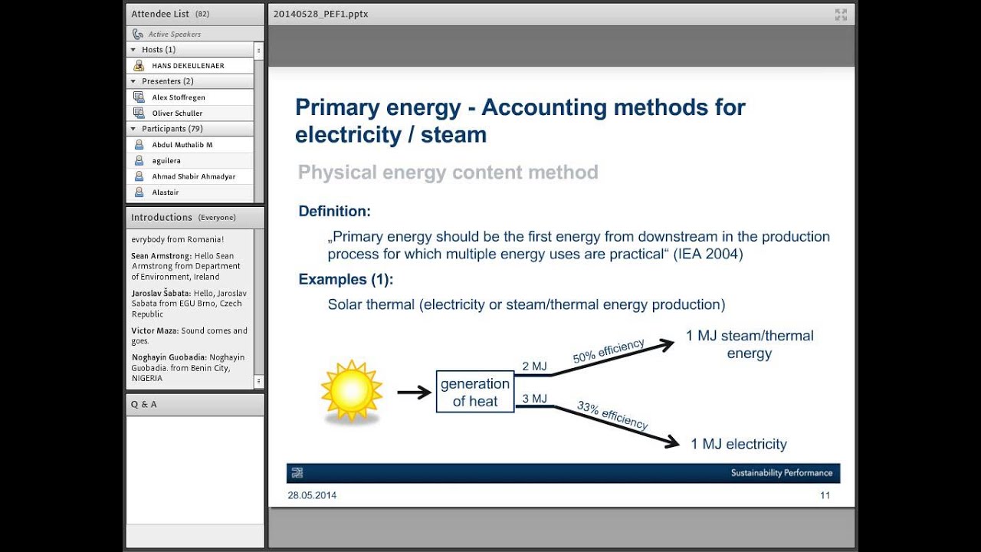The width and height of the screenshot is (981, 552).
Task: Click the '50% efficiency' arrow label
Action: pos(609,351)
